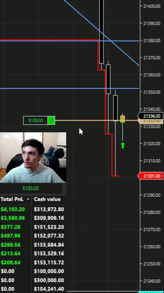Viewport: 164px width, 293px height.
Task: Click the tan 21335.50 order price tag
Action: pyautogui.click(x=150, y=121)
